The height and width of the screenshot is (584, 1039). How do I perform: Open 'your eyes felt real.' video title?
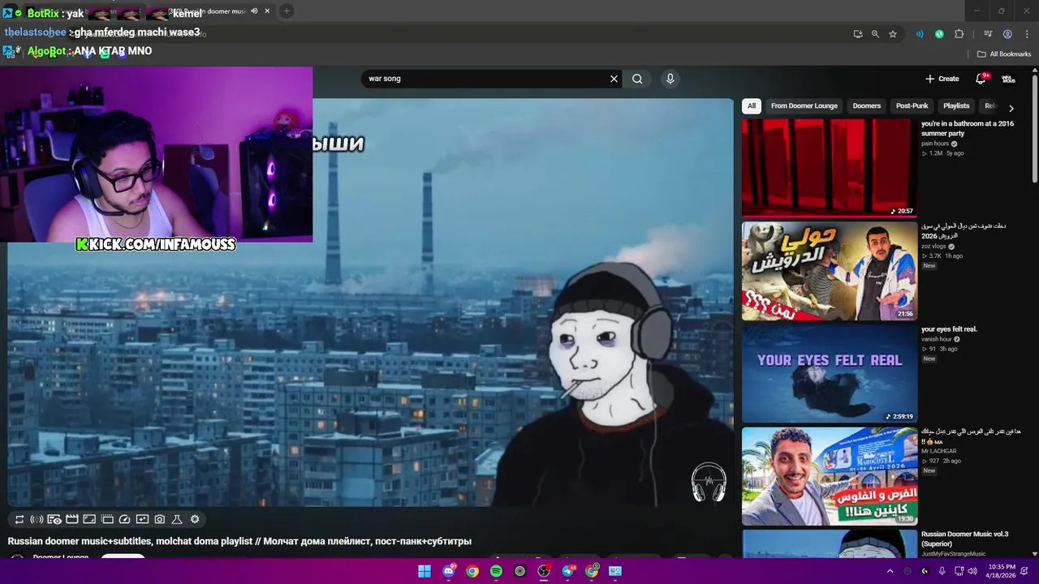click(x=949, y=329)
